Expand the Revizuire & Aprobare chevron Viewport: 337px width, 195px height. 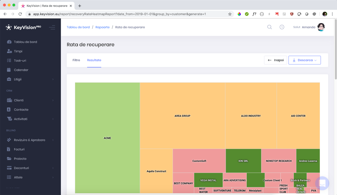click(x=53, y=140)
